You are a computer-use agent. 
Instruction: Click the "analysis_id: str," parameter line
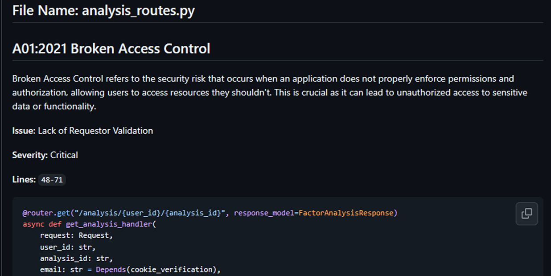point(76,258)
